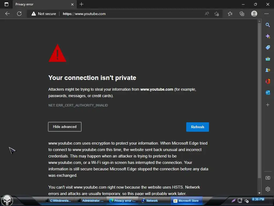This screenshot has width=274, height=206.
Task: Click the bold www.youtube.com text
Action: click(x=157, y=89)
